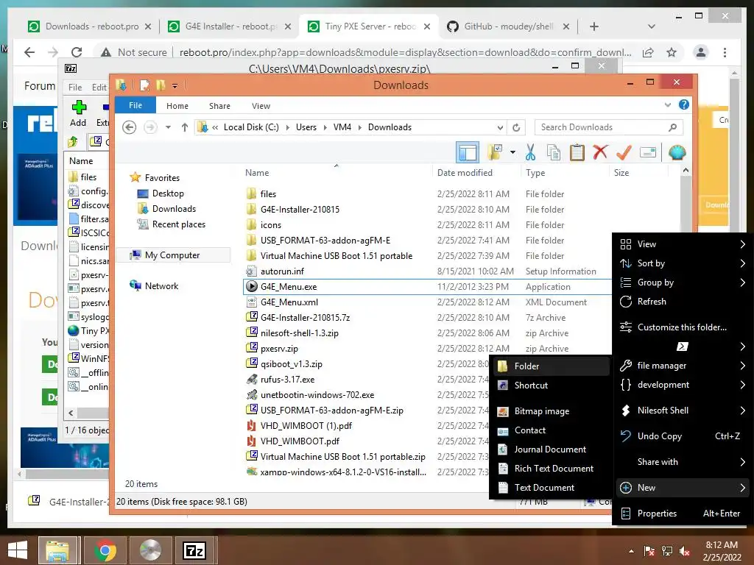The image size is (754, 565).
Task: Select My Computer in navigation pane
Action: tap(172, 255)
